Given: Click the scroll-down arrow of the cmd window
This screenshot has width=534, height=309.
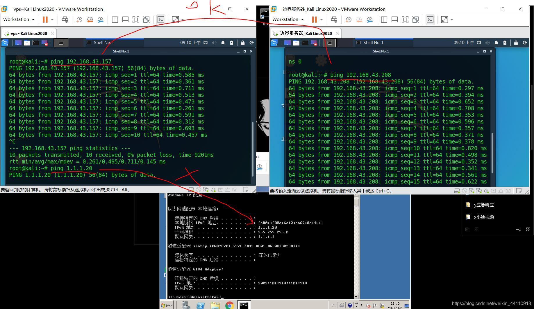Looking at the screenshot, I should pyautogui.click(x=356, y=297).
